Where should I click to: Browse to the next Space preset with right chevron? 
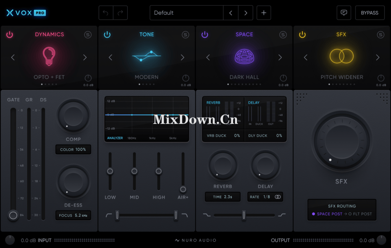281,57
